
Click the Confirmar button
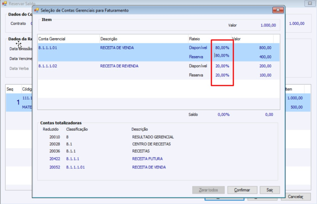pyautogui.click(x=242, y=190)
